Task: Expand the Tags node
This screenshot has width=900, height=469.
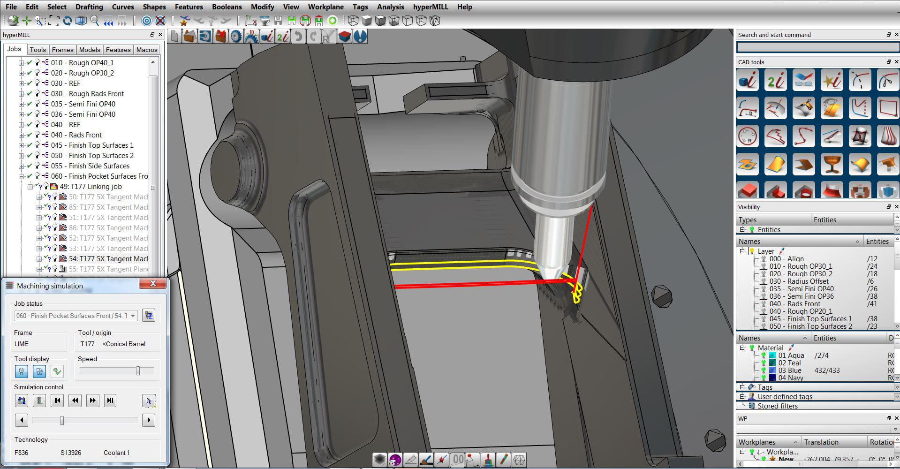Action: coord(742,387)
